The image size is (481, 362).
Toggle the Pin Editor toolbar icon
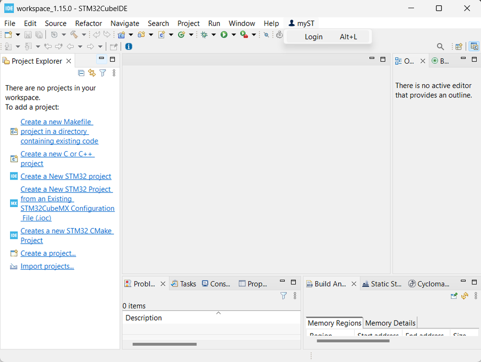click(x=114, y=47)
